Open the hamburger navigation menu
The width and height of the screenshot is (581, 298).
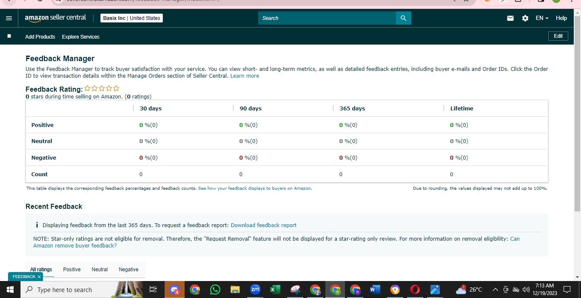[9, 18]
